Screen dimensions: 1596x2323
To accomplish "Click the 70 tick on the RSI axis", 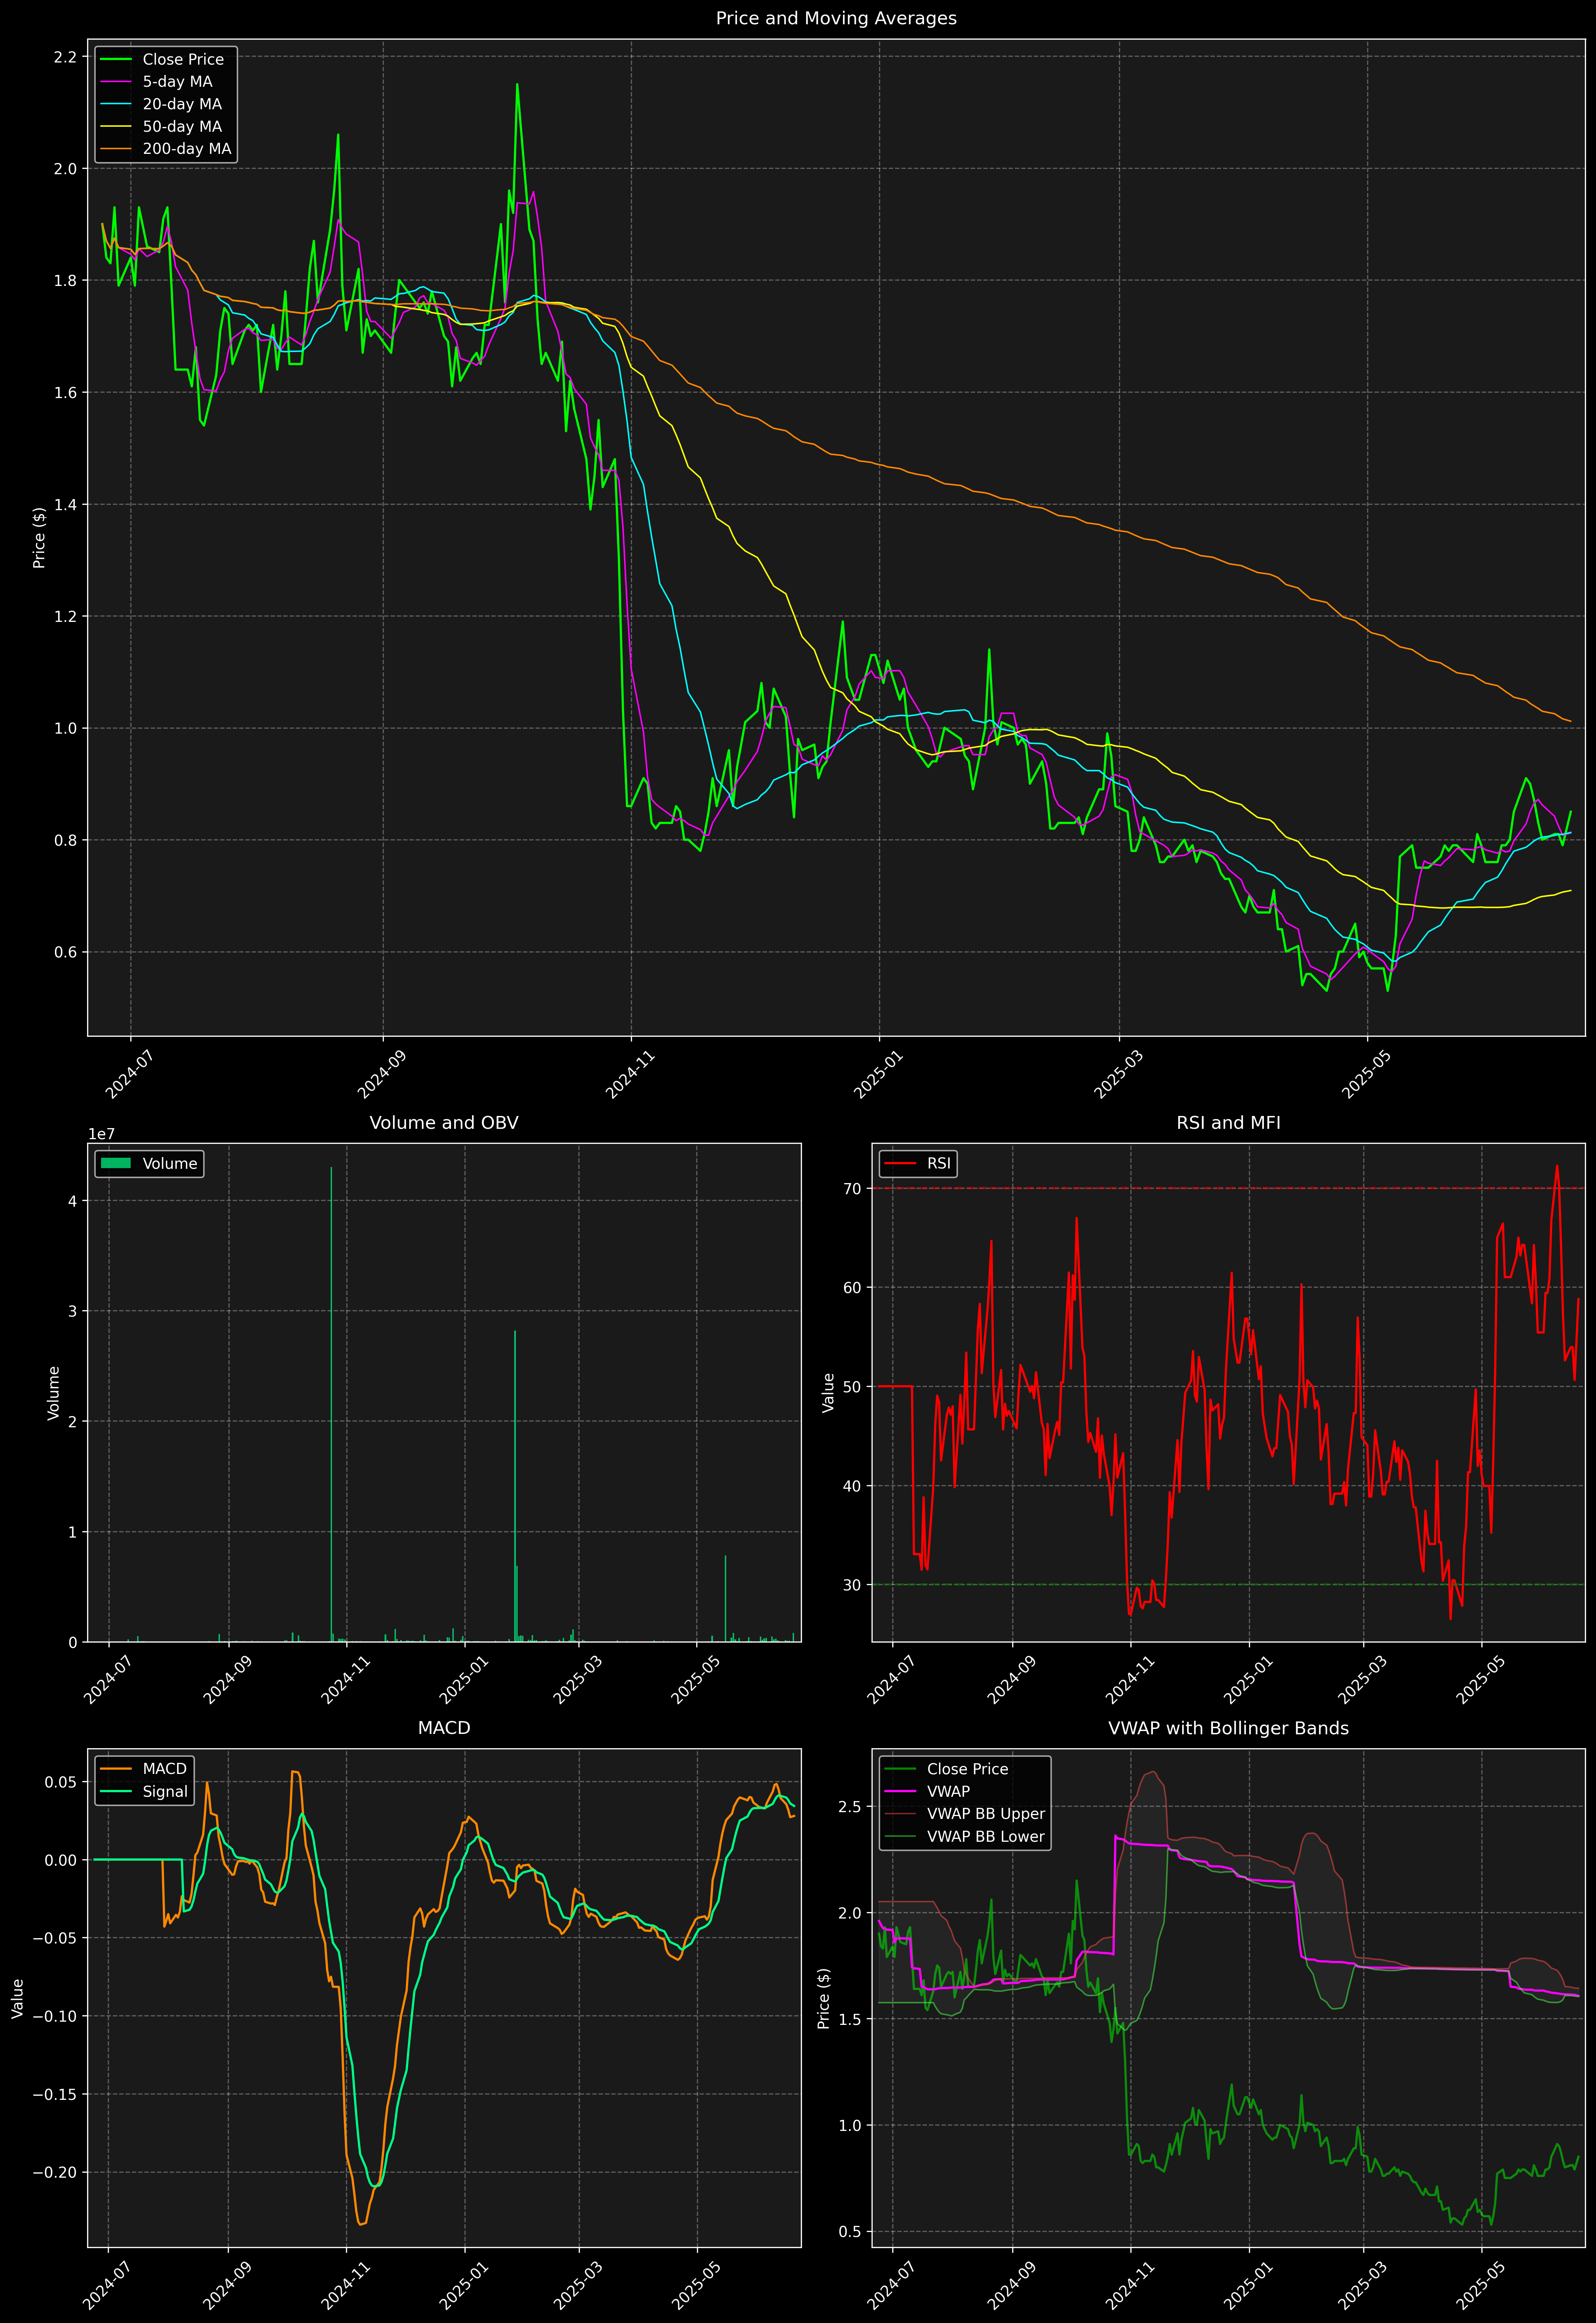I will pos(852,1188).
